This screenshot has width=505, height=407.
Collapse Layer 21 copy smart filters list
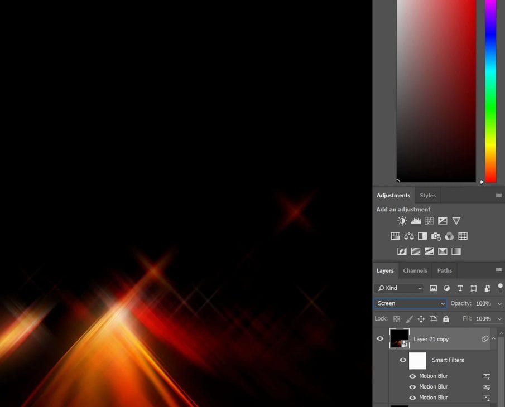pos(493,338)
